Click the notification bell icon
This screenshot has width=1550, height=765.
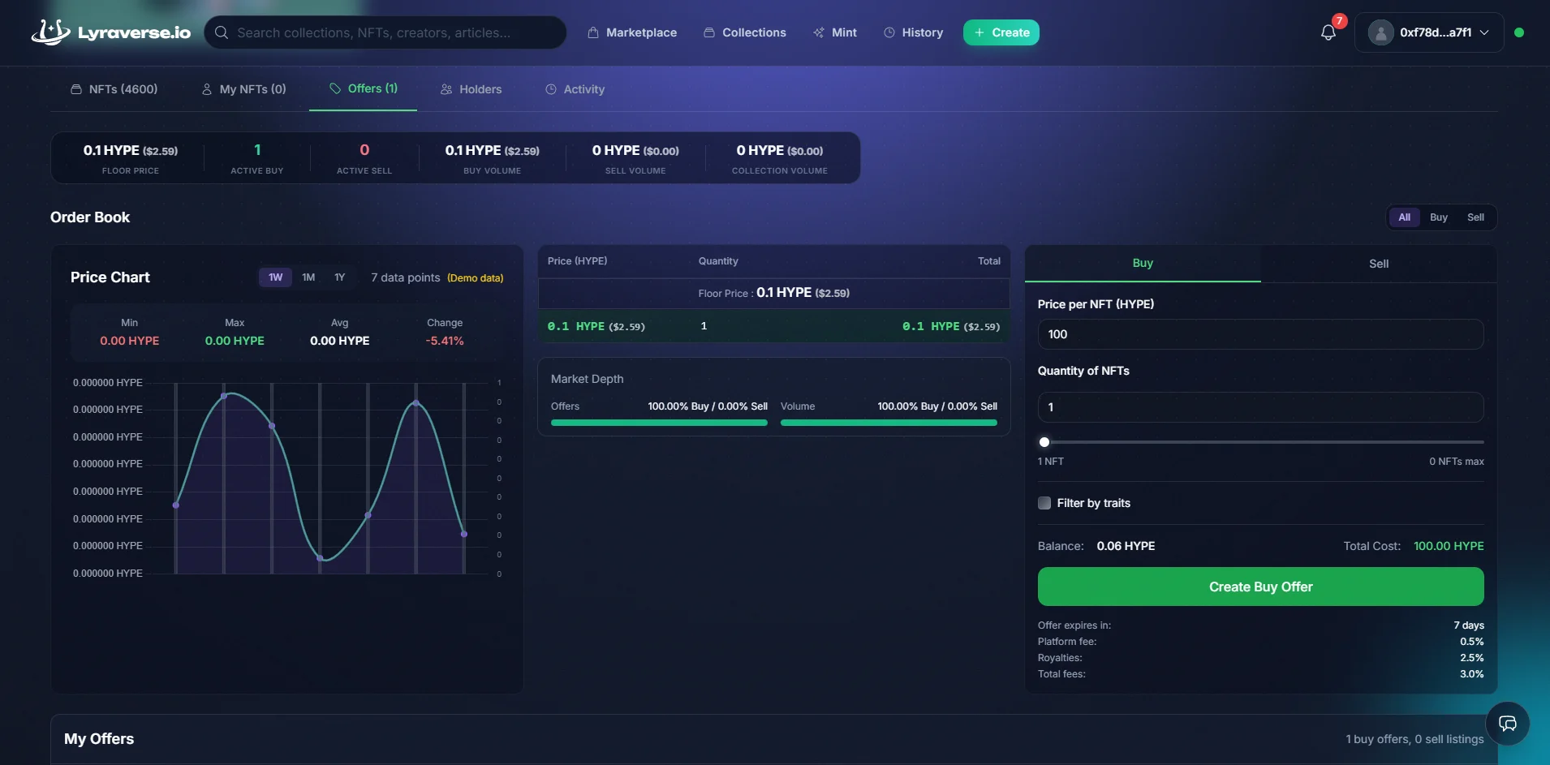click(x=1328, y=32)
